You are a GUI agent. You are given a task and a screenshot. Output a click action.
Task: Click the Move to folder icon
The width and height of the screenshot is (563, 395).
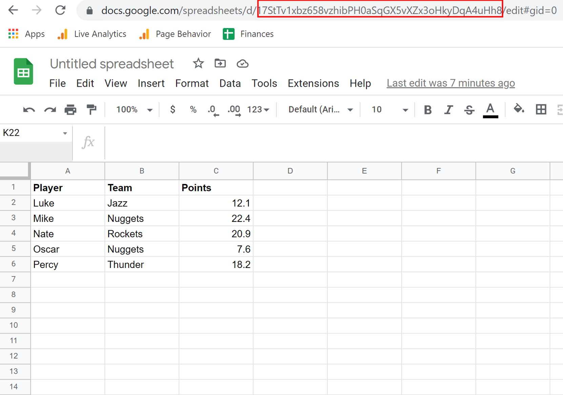[x=220, y=63]
